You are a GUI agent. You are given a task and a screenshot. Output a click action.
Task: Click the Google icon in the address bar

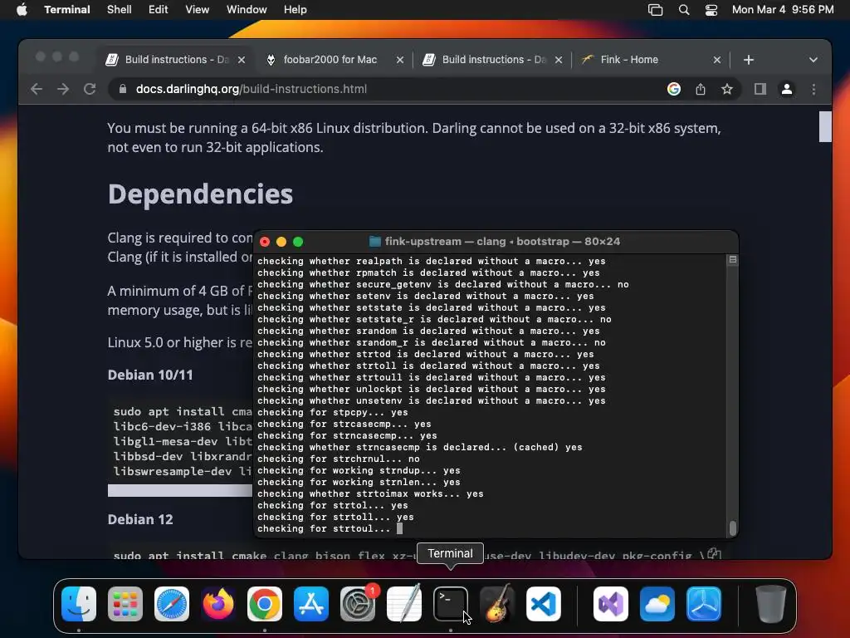tap(674, 89)
